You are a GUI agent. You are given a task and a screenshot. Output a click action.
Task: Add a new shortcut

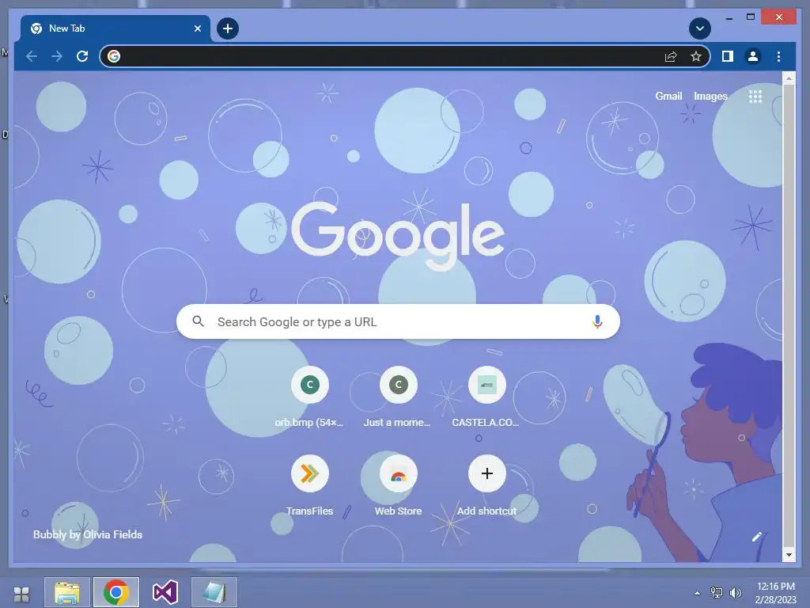coord(486,485)
